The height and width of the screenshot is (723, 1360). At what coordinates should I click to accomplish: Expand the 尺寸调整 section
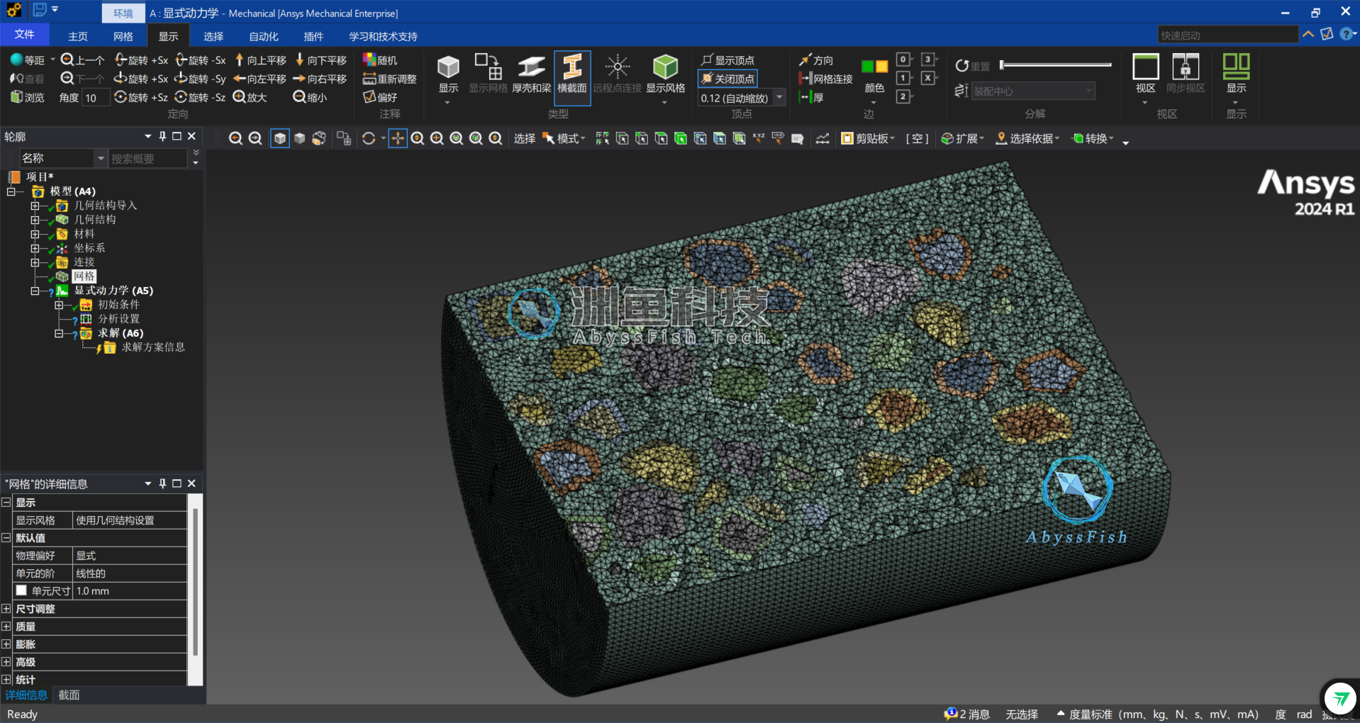[x=6, y=609]
